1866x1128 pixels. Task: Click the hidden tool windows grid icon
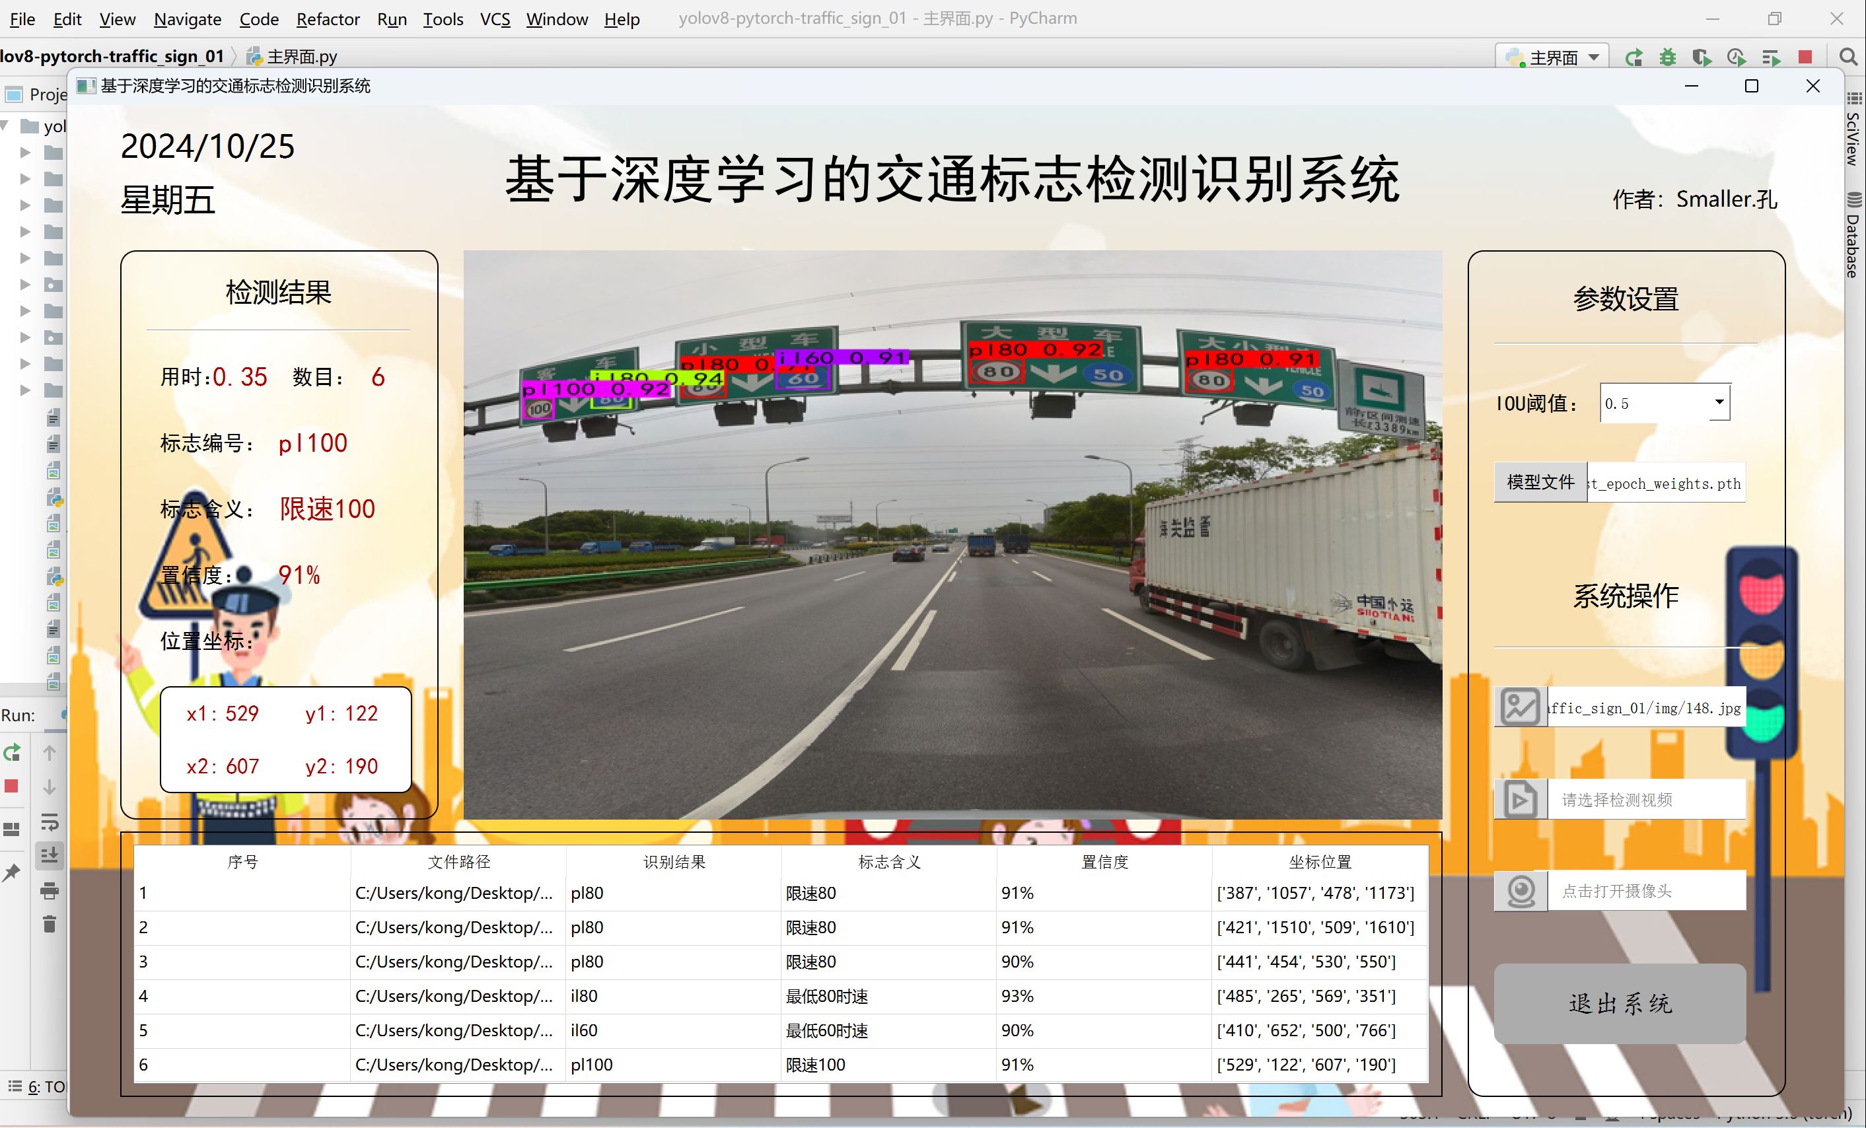click(x=1854, y=98)
